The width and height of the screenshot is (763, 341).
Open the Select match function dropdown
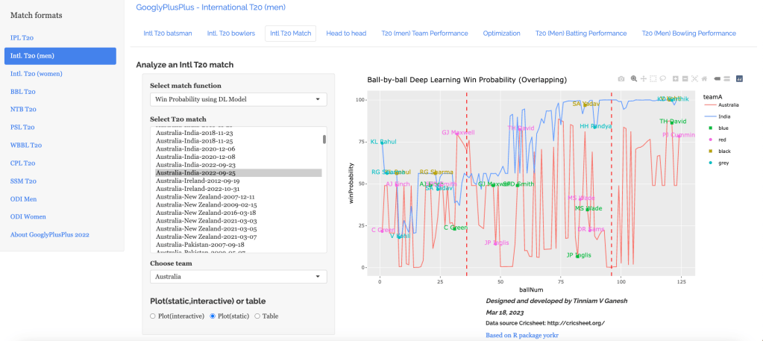[x=238, y=99]
